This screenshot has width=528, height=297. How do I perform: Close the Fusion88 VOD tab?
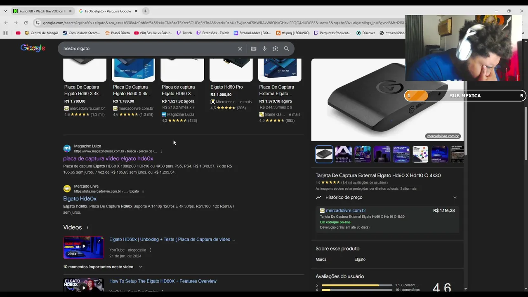click(70, 11)
